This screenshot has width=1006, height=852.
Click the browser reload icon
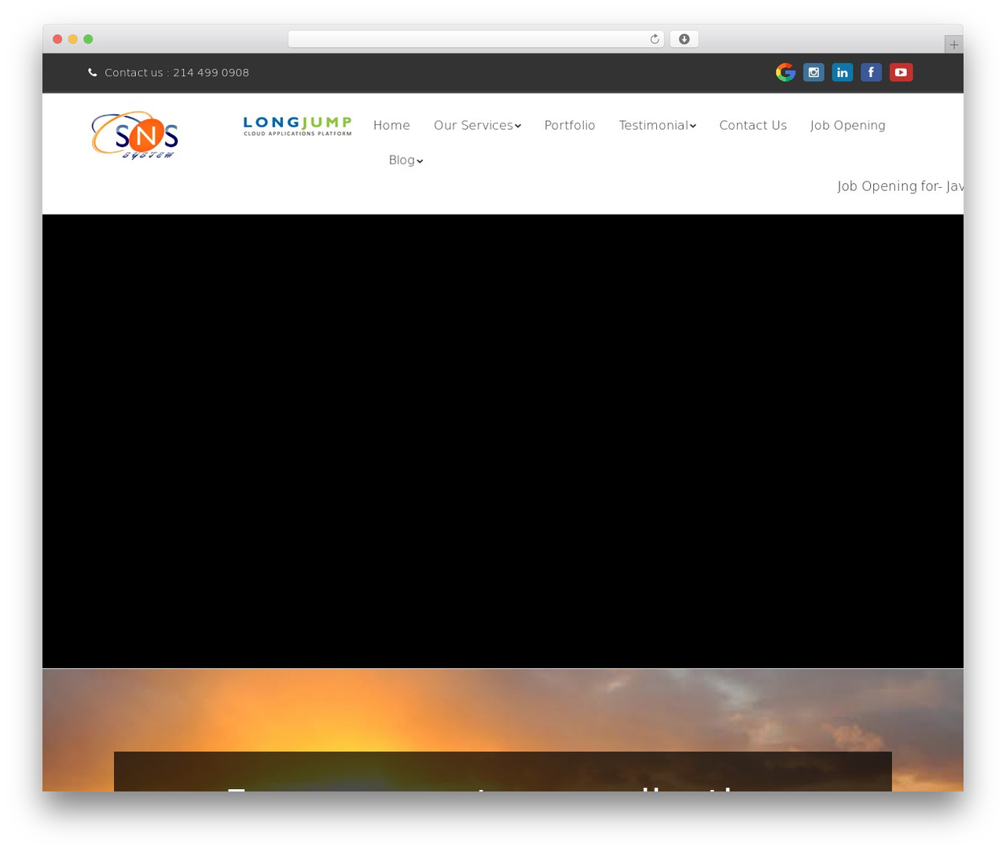[654, 39]
